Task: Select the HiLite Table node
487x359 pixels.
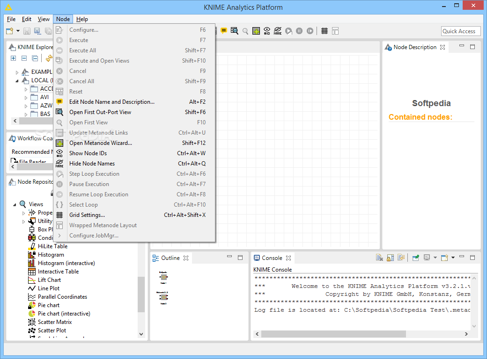Action: tap(52, 246)
